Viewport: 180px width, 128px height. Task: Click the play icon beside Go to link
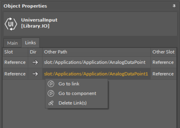coord(51,84)
